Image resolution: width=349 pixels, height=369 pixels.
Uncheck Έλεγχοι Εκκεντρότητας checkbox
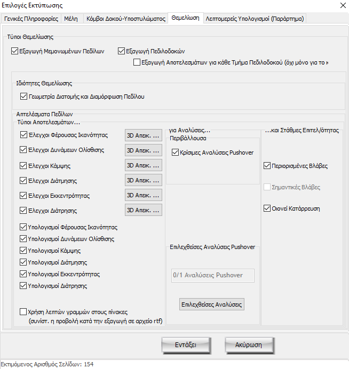[x=23, y=196]
